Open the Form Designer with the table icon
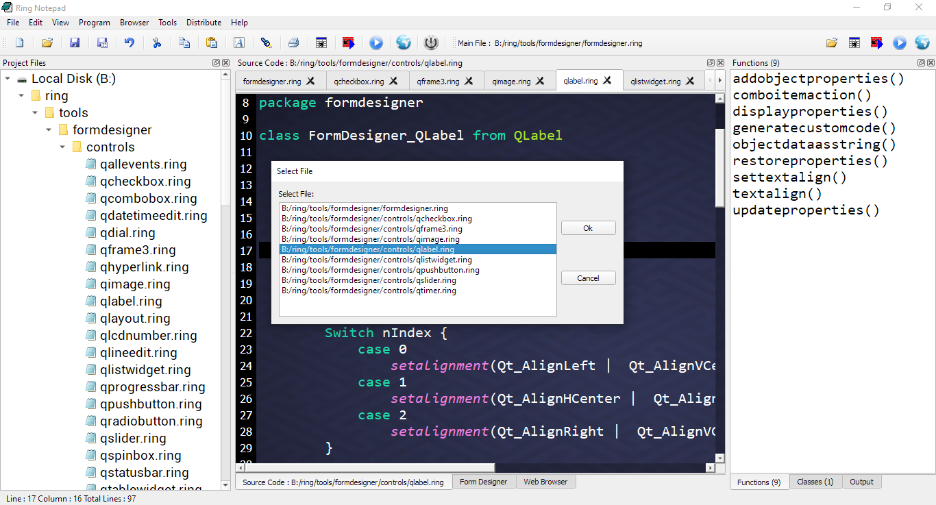936x505 pixels. [321, 42]
